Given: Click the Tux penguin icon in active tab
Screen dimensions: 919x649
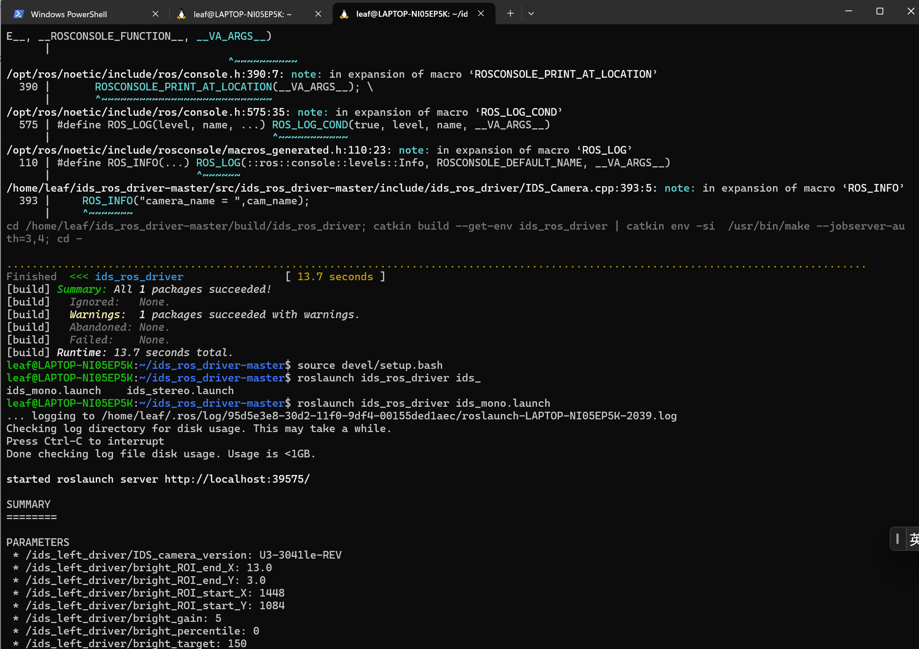Looking at the screenshot, I should [x=344, y=14].
